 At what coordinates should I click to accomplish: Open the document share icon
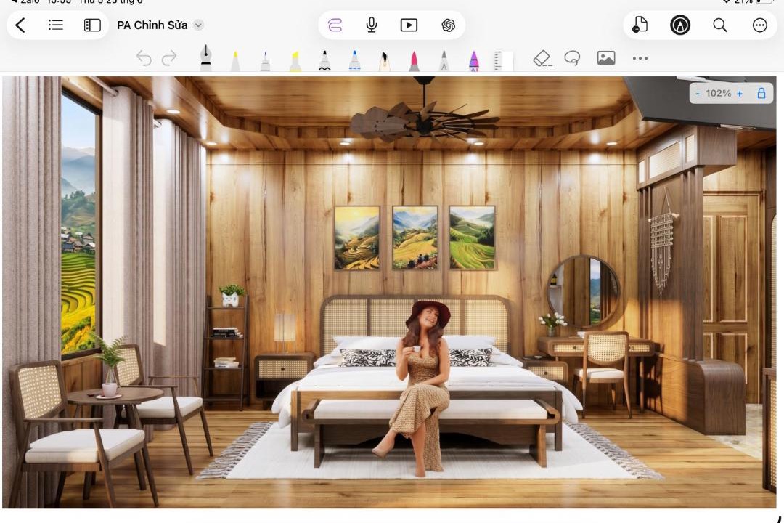point(640,25)
